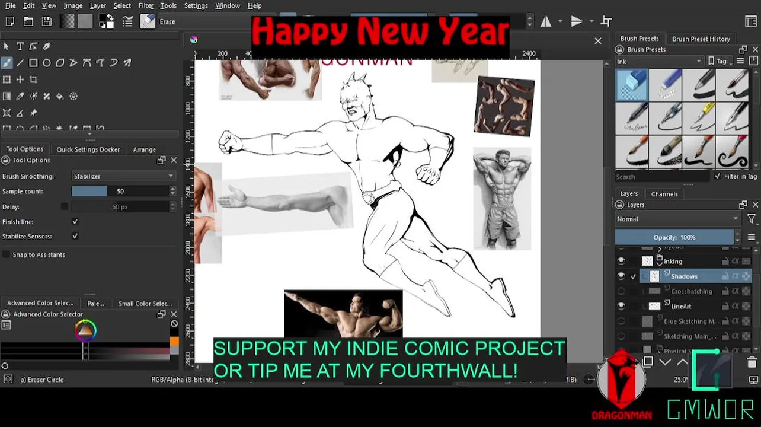Show the Blue Sketching layer
The height and width of the screenshot is (427, 761).
pyautogui.click(x=621, y=321)
